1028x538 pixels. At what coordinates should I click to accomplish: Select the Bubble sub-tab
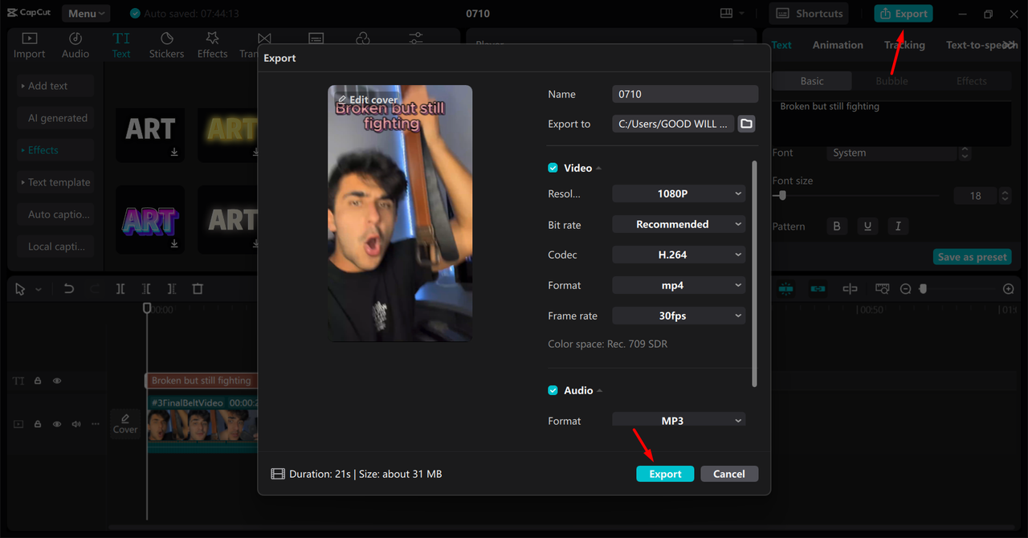pyautogui.click(x=891, y=81)
